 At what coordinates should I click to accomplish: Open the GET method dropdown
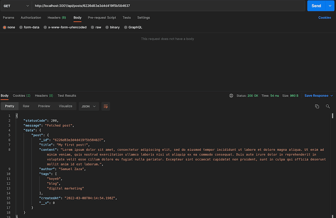point(16,6)
